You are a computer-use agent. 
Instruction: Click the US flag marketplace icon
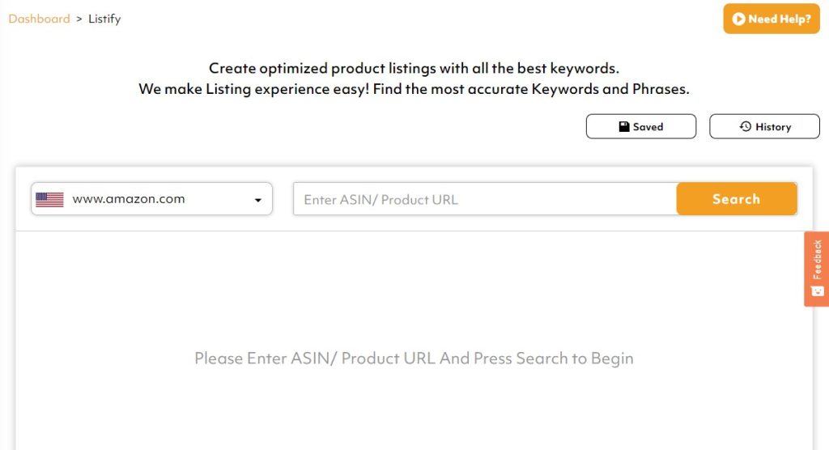[49, 199]
